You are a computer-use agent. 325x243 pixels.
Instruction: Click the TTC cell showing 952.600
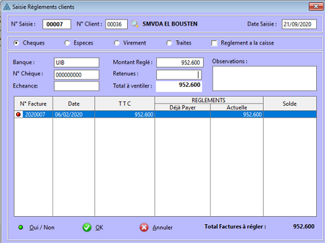pos(124,114)
